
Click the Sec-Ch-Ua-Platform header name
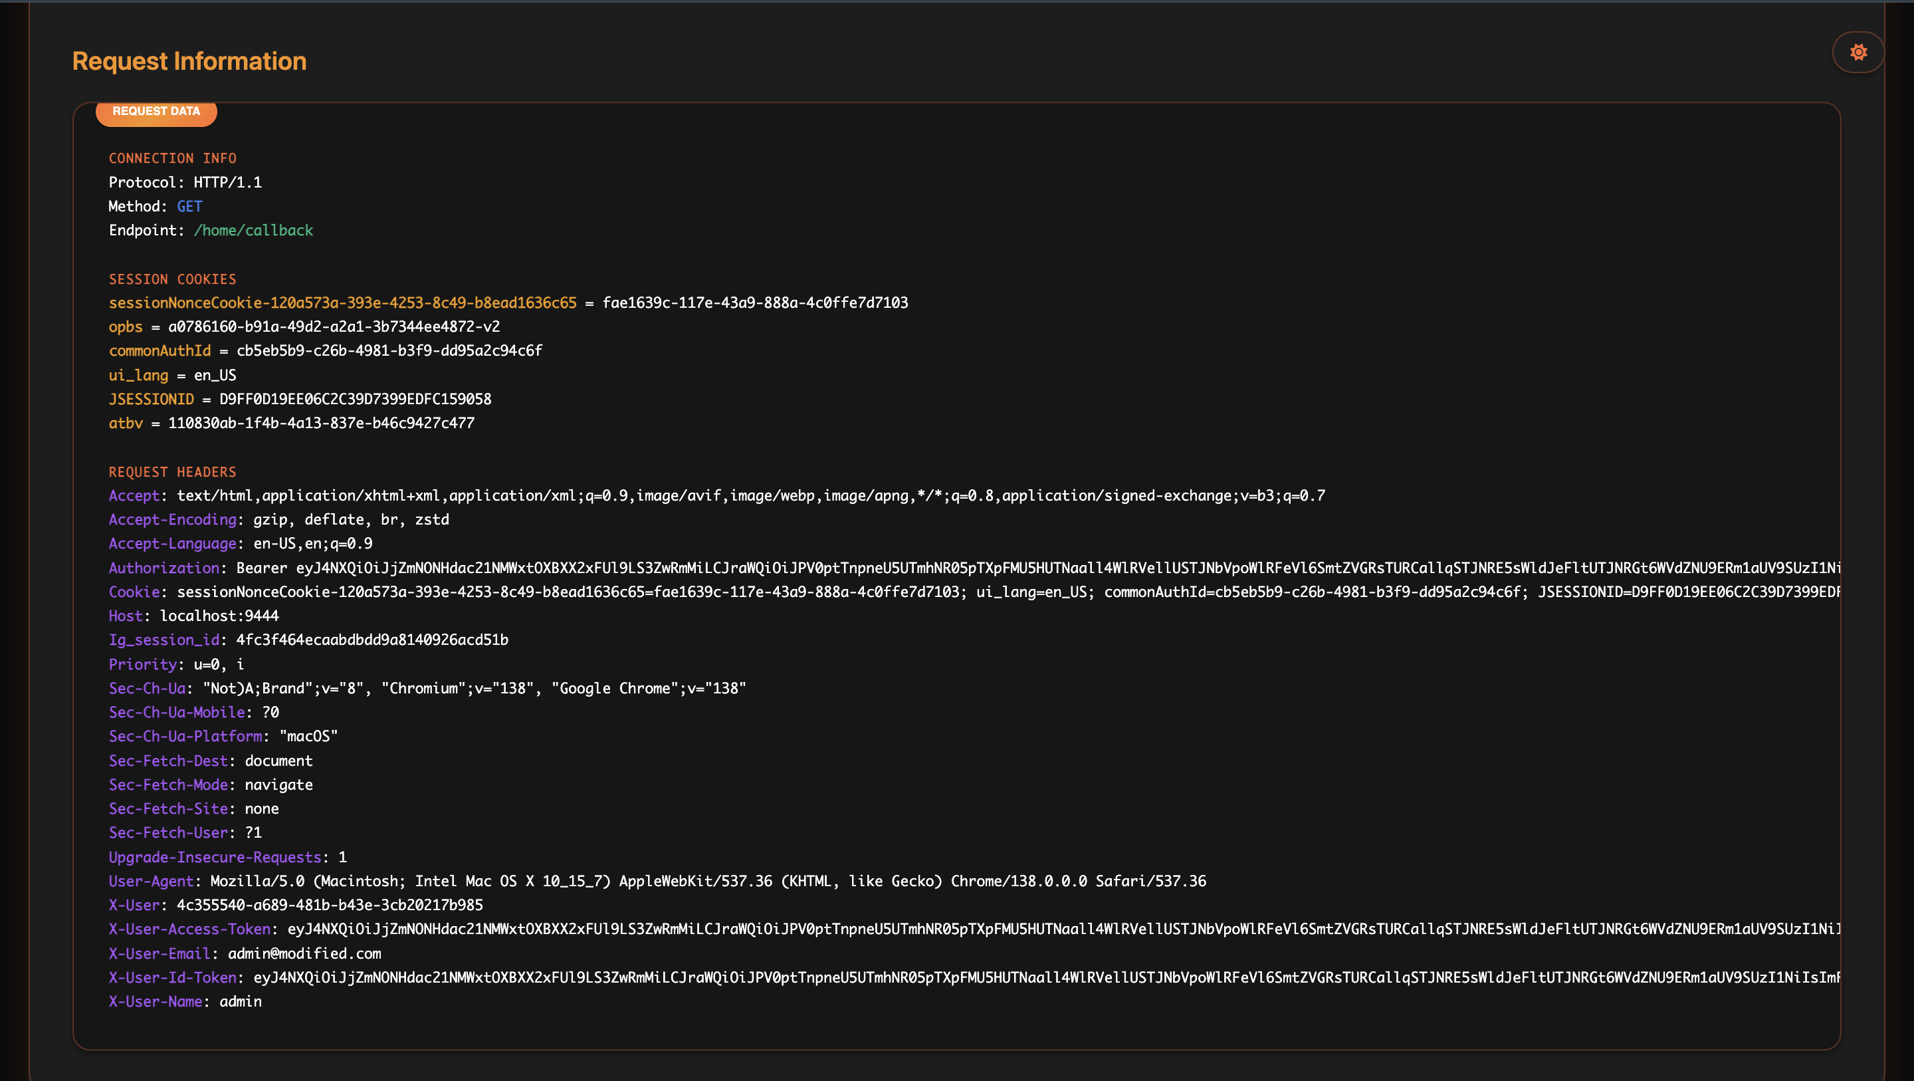[x=185, y=736]
